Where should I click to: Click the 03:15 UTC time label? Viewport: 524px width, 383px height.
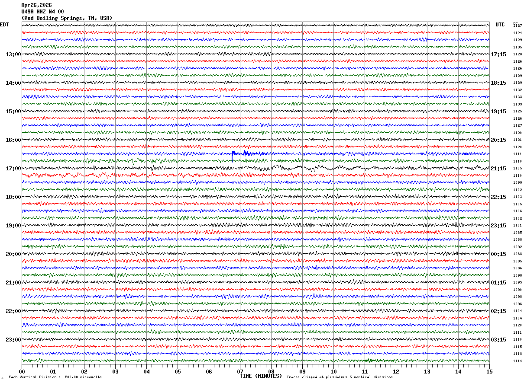click(498, 340)
